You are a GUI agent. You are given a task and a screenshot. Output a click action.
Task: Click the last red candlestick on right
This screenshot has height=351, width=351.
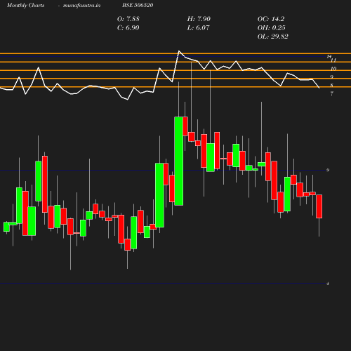(x=319, y=206)
